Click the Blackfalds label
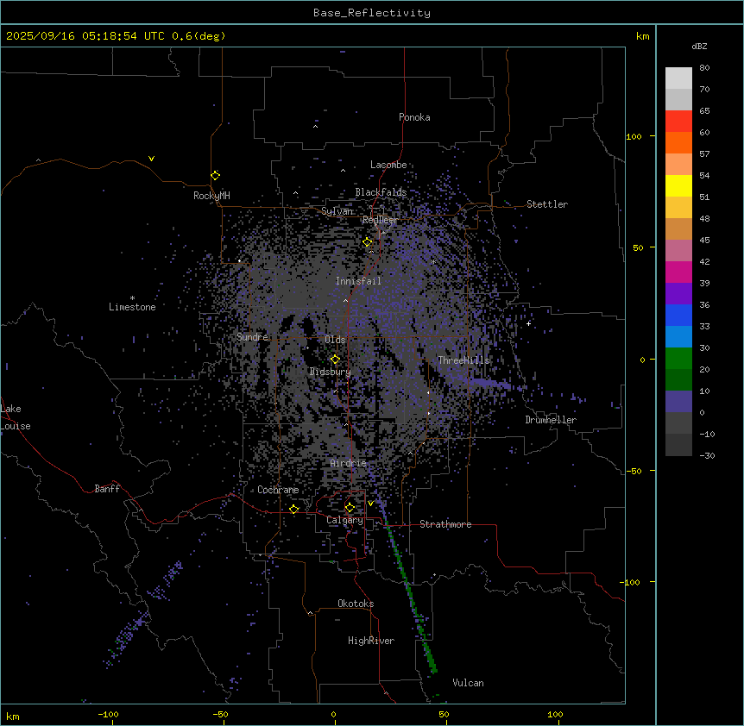This screenshot has width=744, height=726. [x=381, y=192]
